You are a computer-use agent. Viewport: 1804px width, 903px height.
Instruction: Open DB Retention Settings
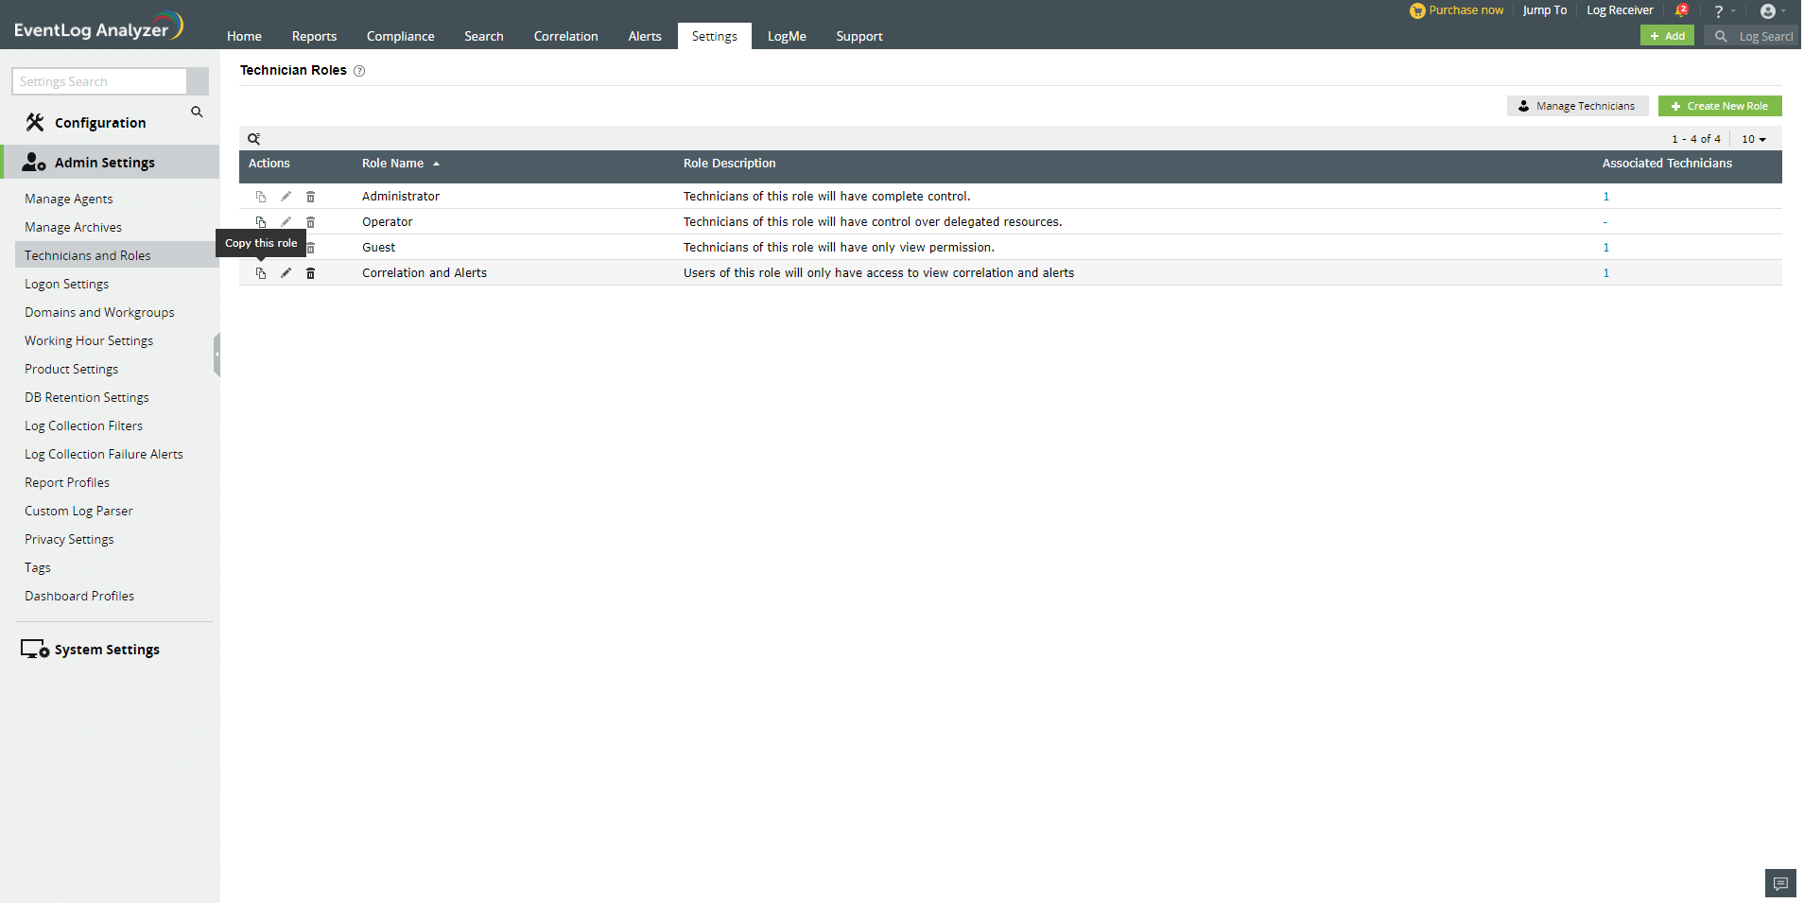pyautogui.click(x=87, y=397)
